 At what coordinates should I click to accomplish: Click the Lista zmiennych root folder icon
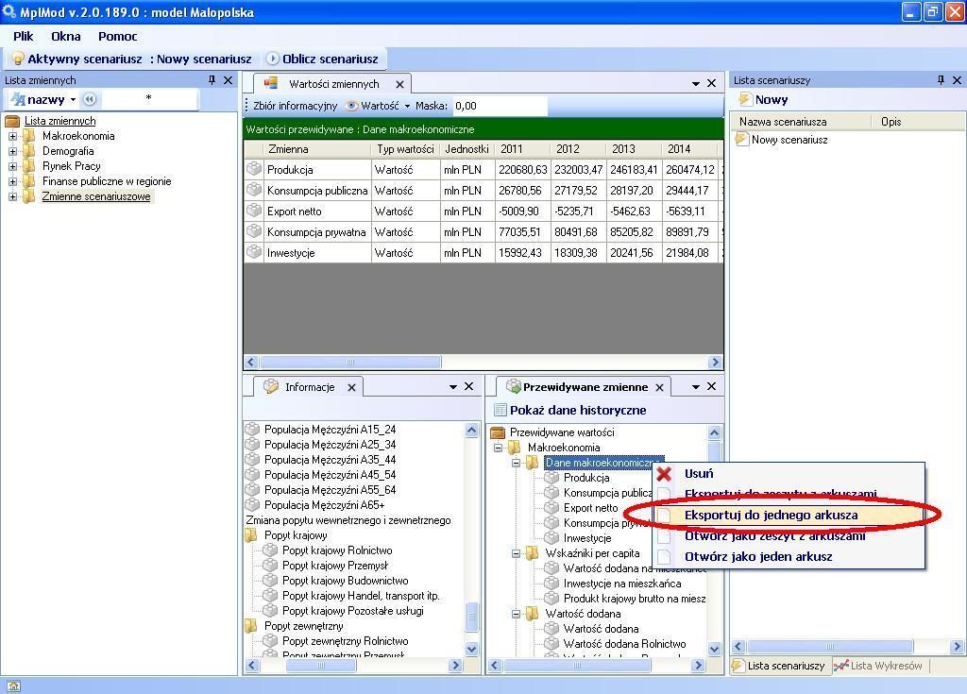[x=12, y=121]
